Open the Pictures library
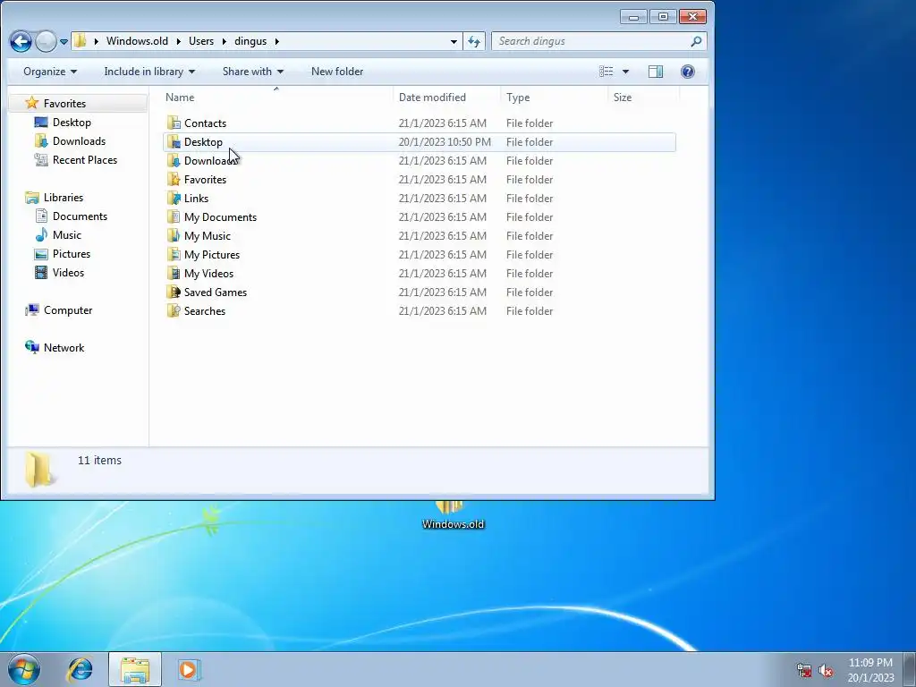 (72, 253)
